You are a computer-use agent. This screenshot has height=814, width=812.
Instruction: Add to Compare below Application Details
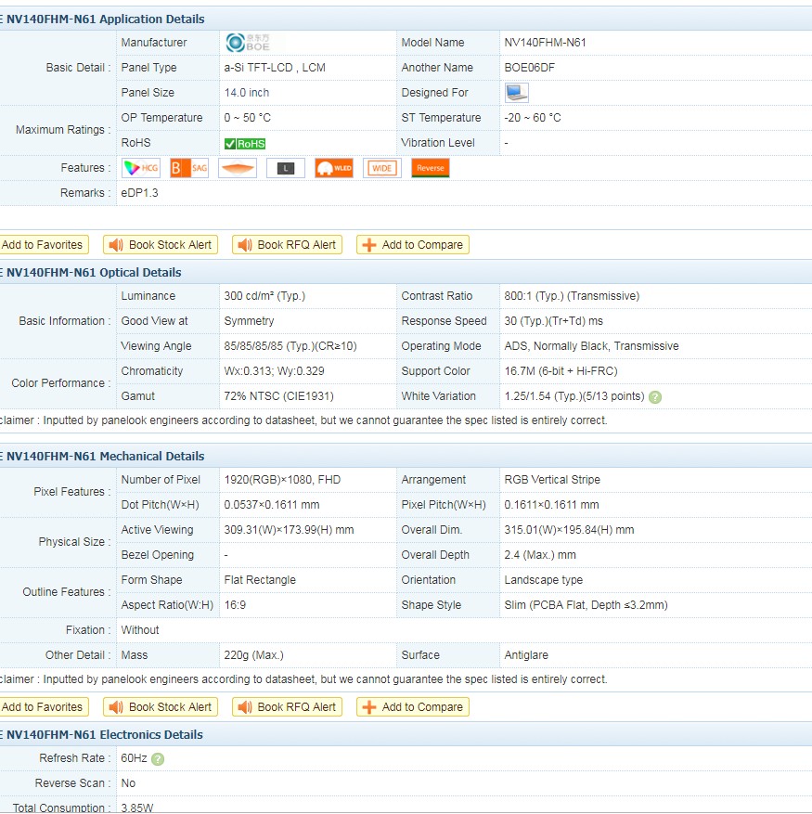coord(413,245)
